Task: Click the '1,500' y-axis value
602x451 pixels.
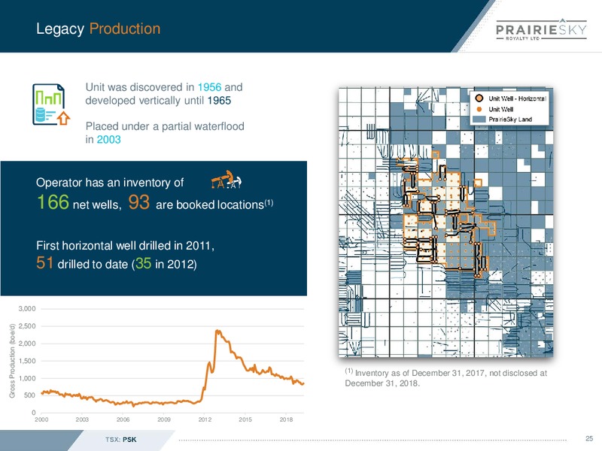Action: coord(27,361)
